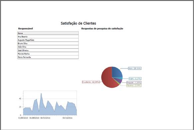Click the tallest peak of the area chart
This screenshot has width=194, height=130.
[x=41, y=93]
